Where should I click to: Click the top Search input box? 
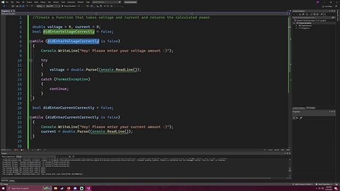[106, 2]
